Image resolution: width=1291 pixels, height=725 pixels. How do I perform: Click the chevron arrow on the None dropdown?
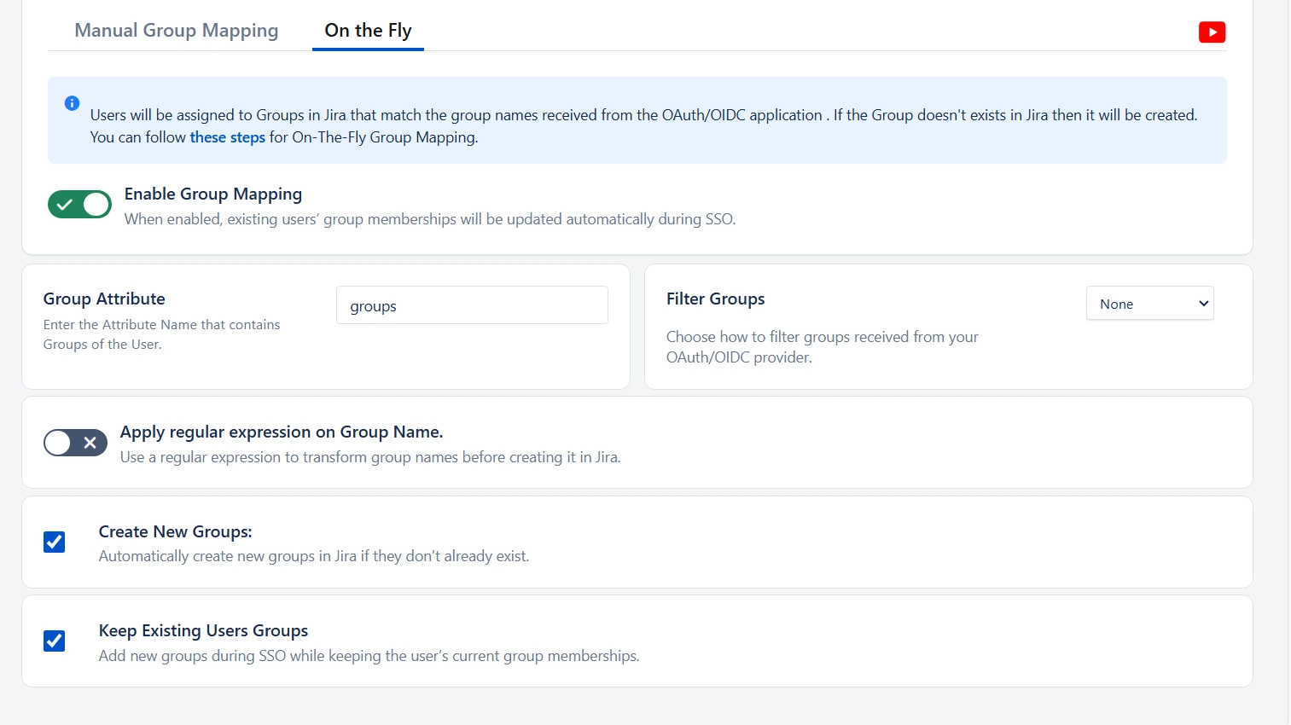pos(1202,304)
